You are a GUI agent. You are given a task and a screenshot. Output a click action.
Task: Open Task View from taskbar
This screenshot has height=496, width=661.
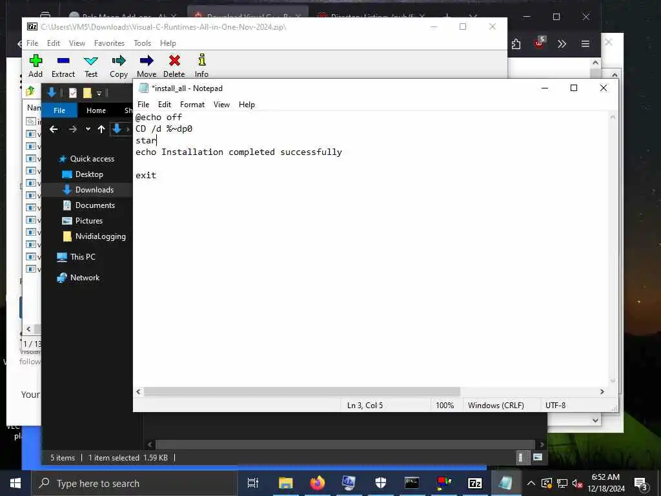coord(253,483)
